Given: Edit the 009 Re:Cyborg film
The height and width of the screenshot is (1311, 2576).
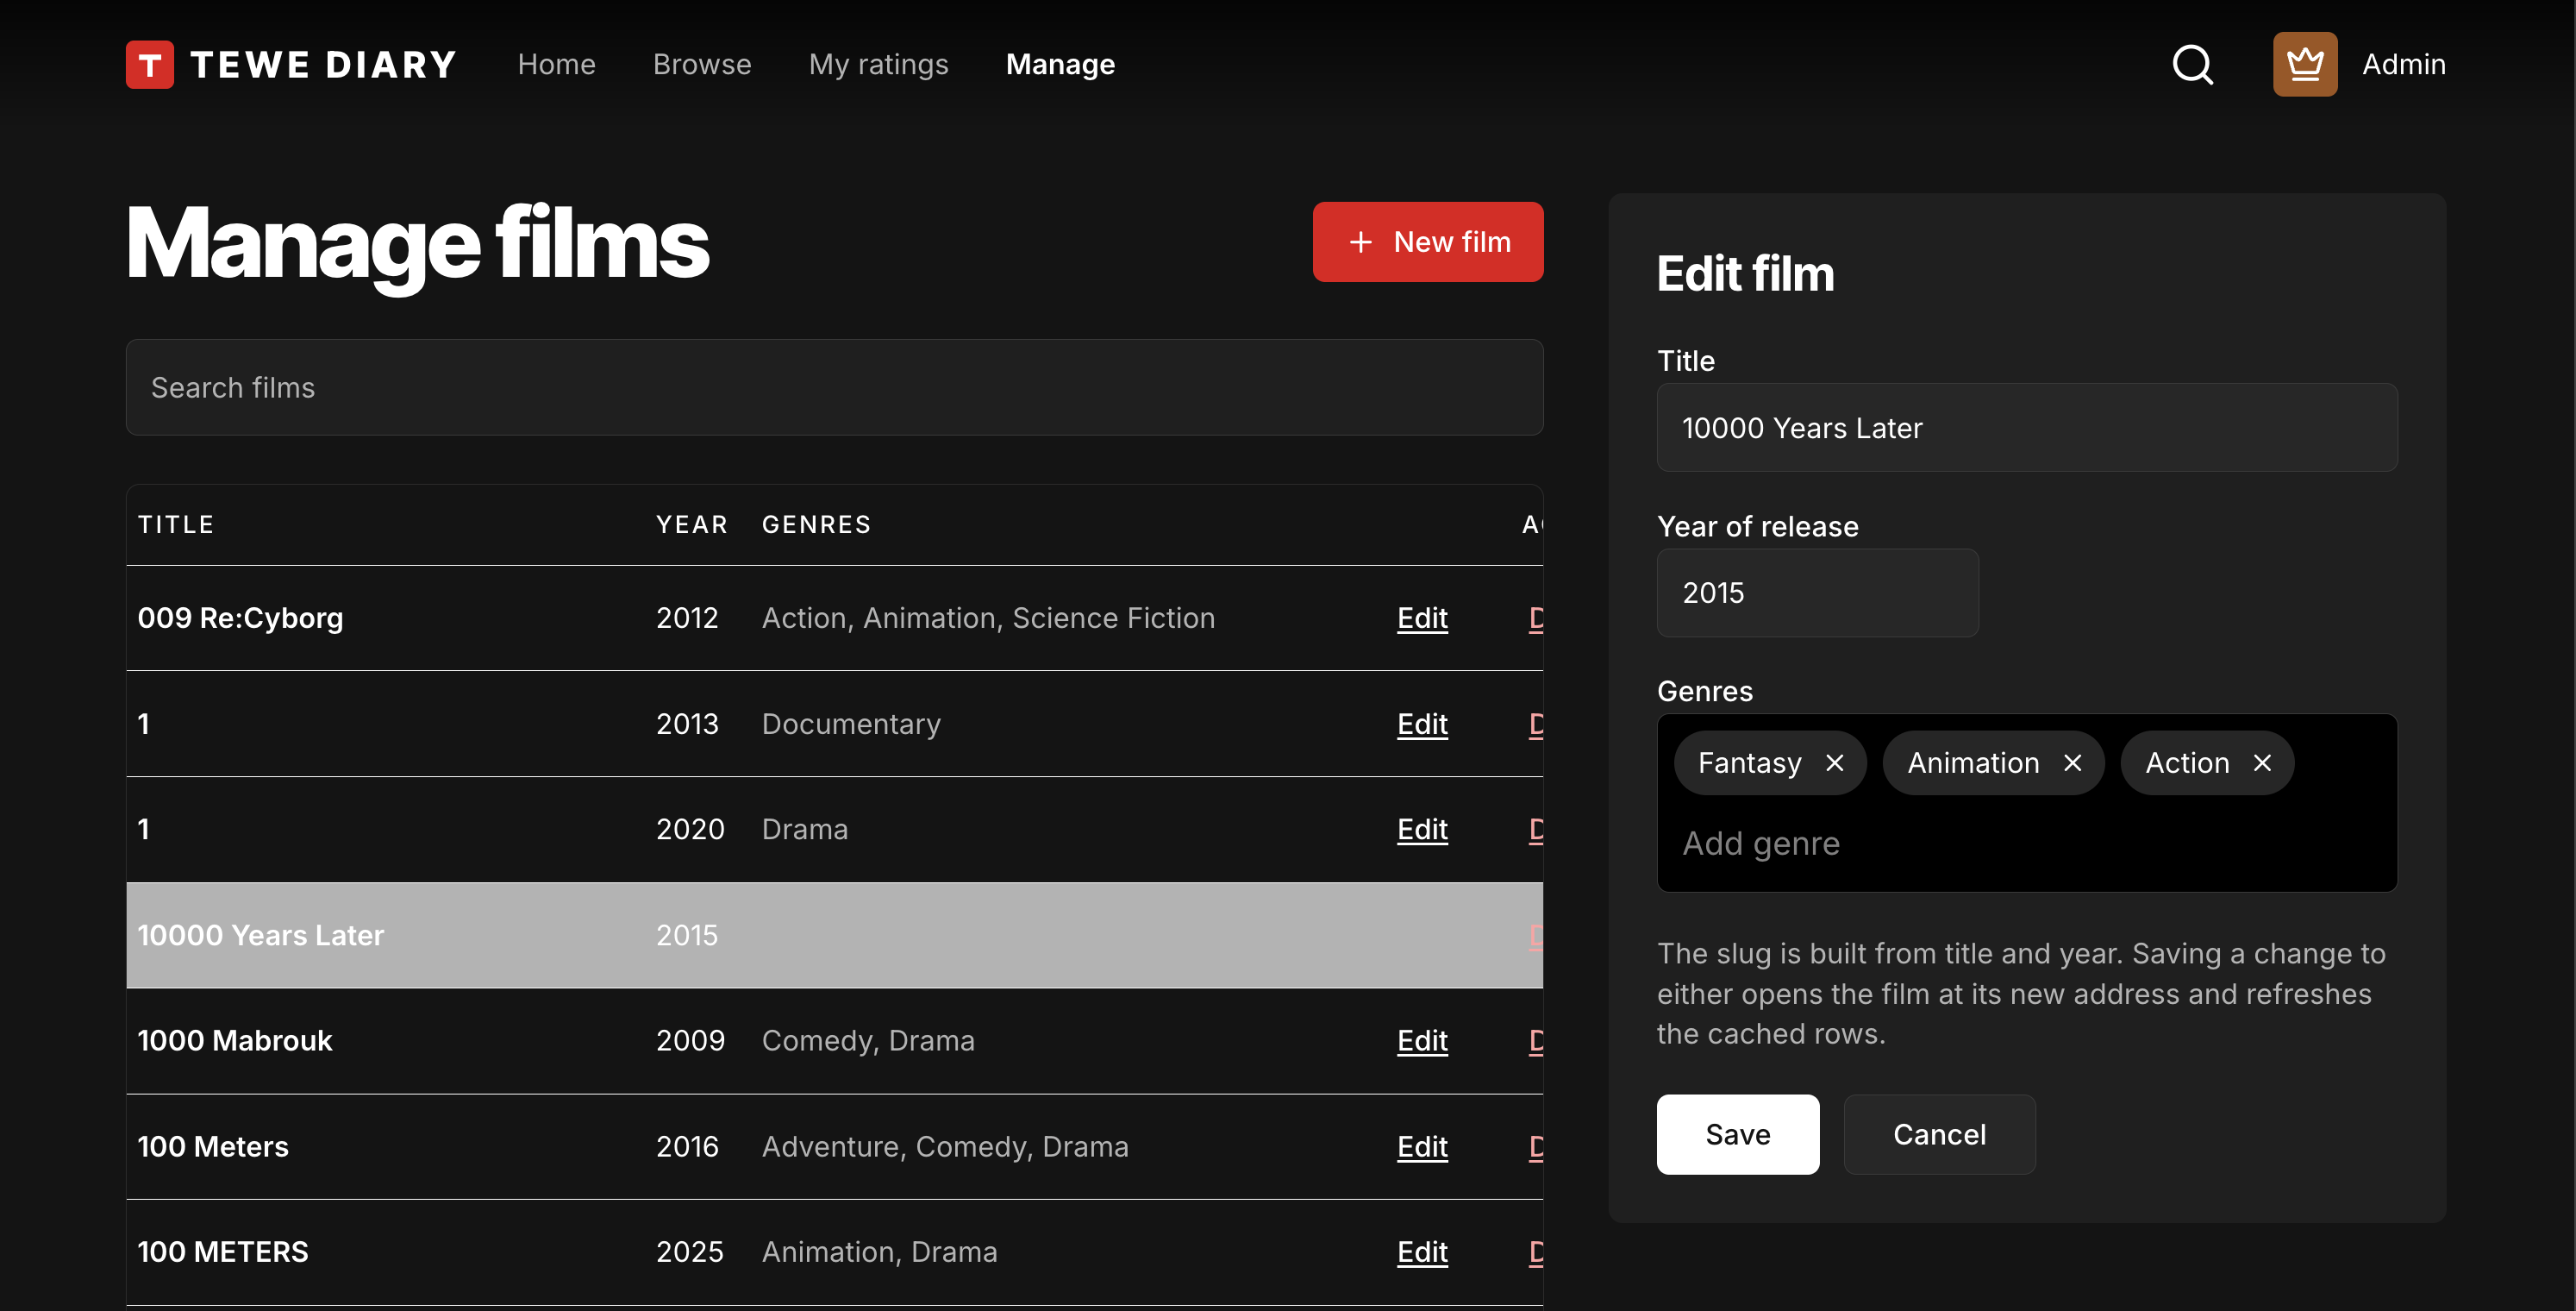Looking at the screenshot, I should pos(1422,618).
